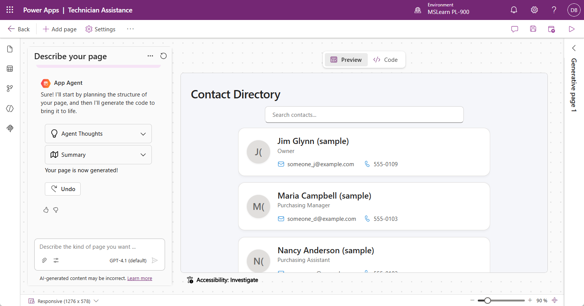Click the Undo button
The height and width of the screenshot is (306, 584).
pyautogui.click(x=63, y=189)
